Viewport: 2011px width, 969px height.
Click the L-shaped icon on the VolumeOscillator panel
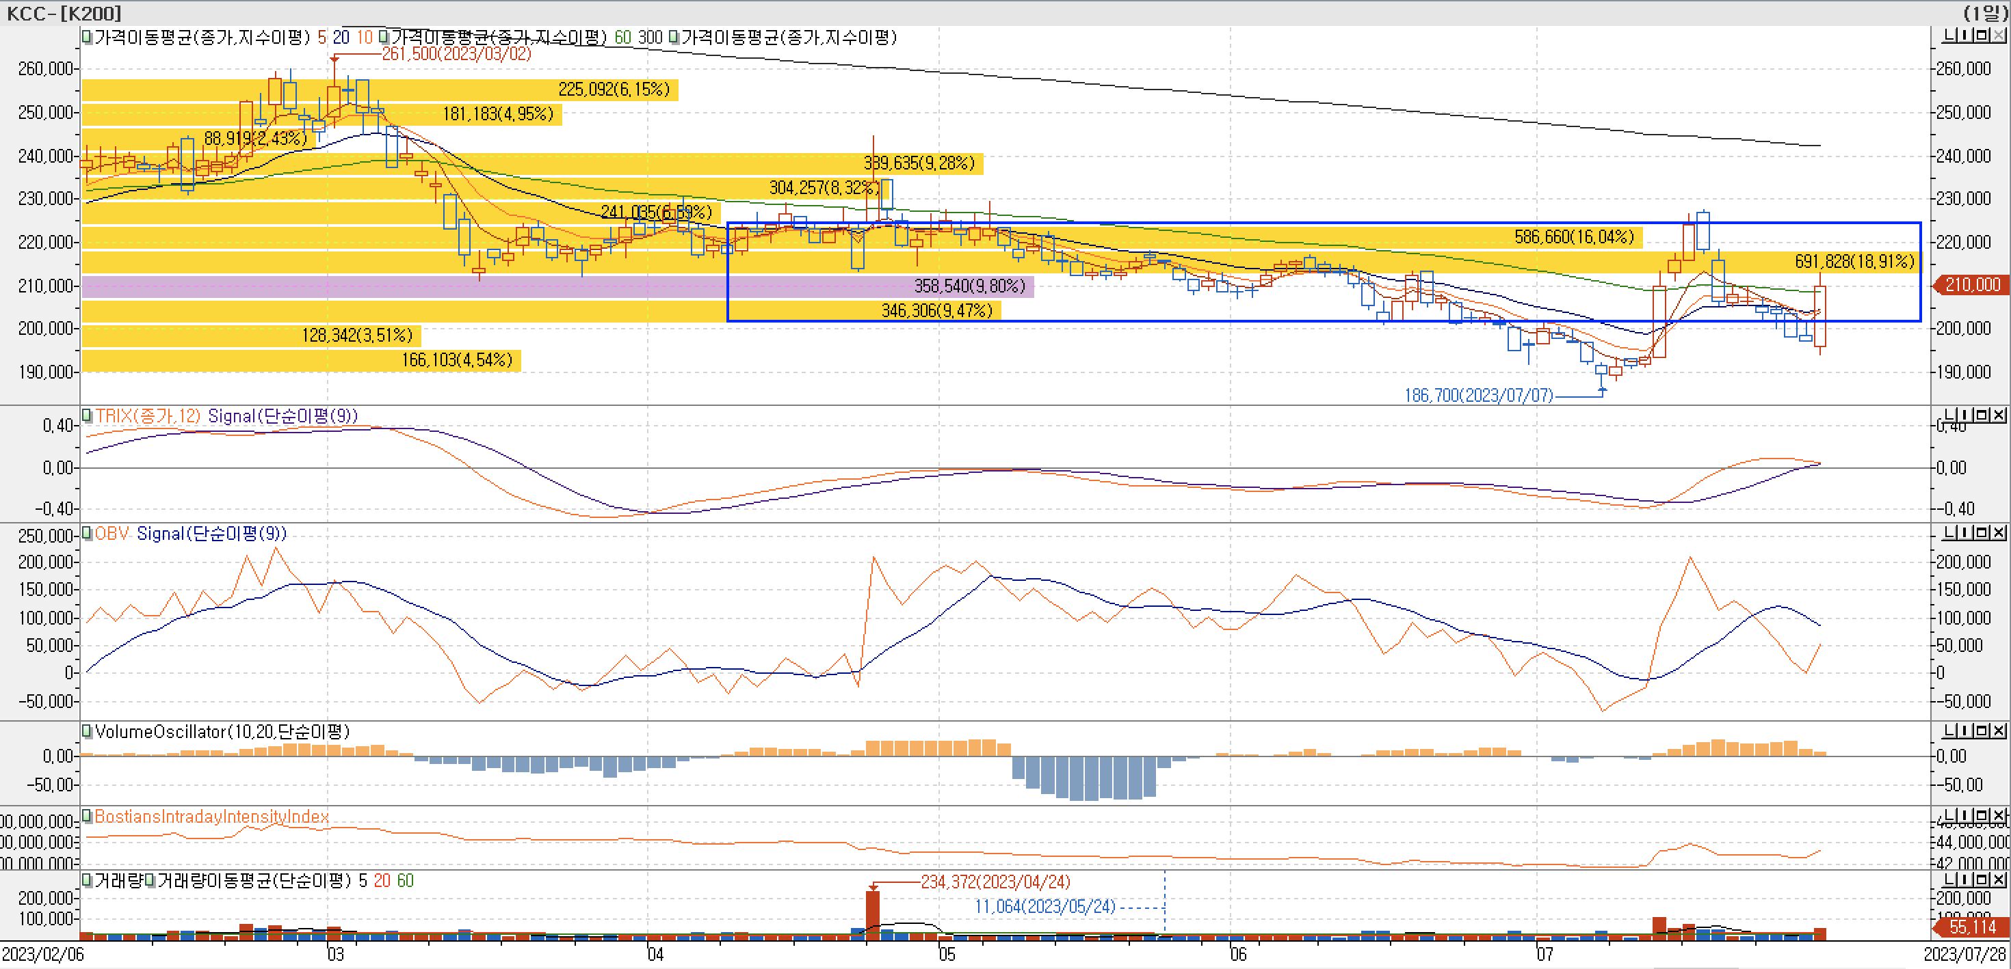pos(1950,731)
